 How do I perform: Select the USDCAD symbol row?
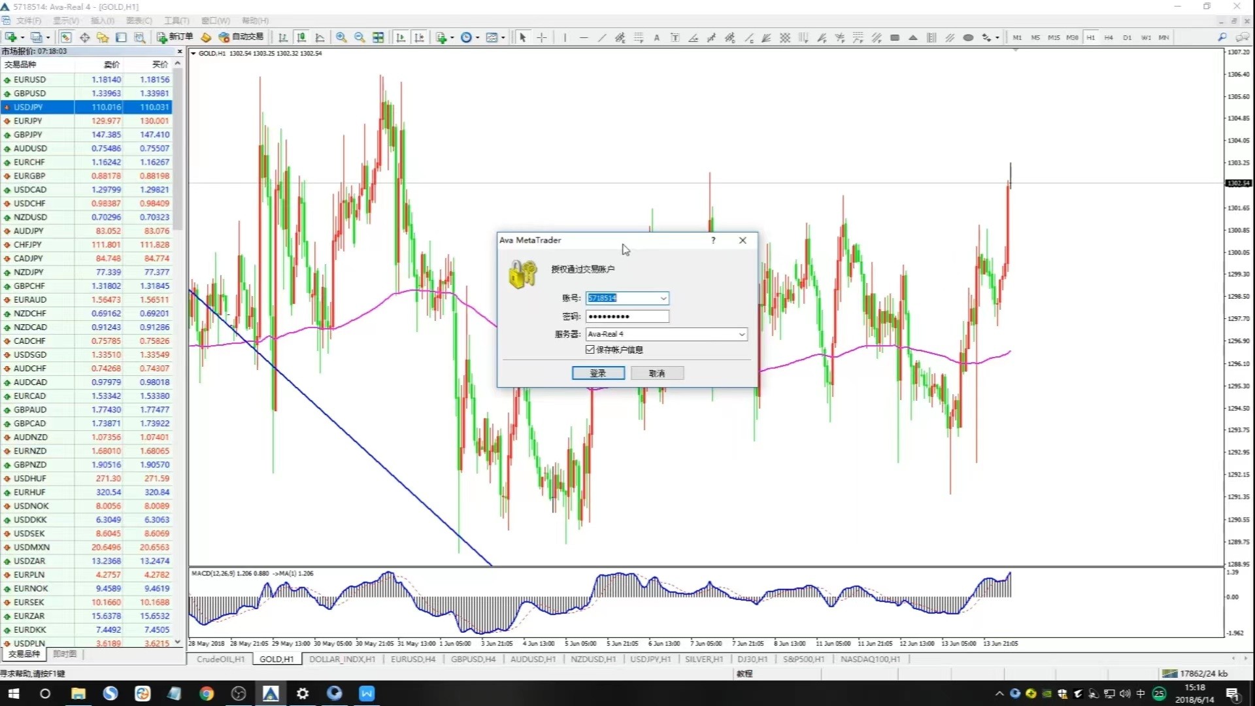point(86,190)
